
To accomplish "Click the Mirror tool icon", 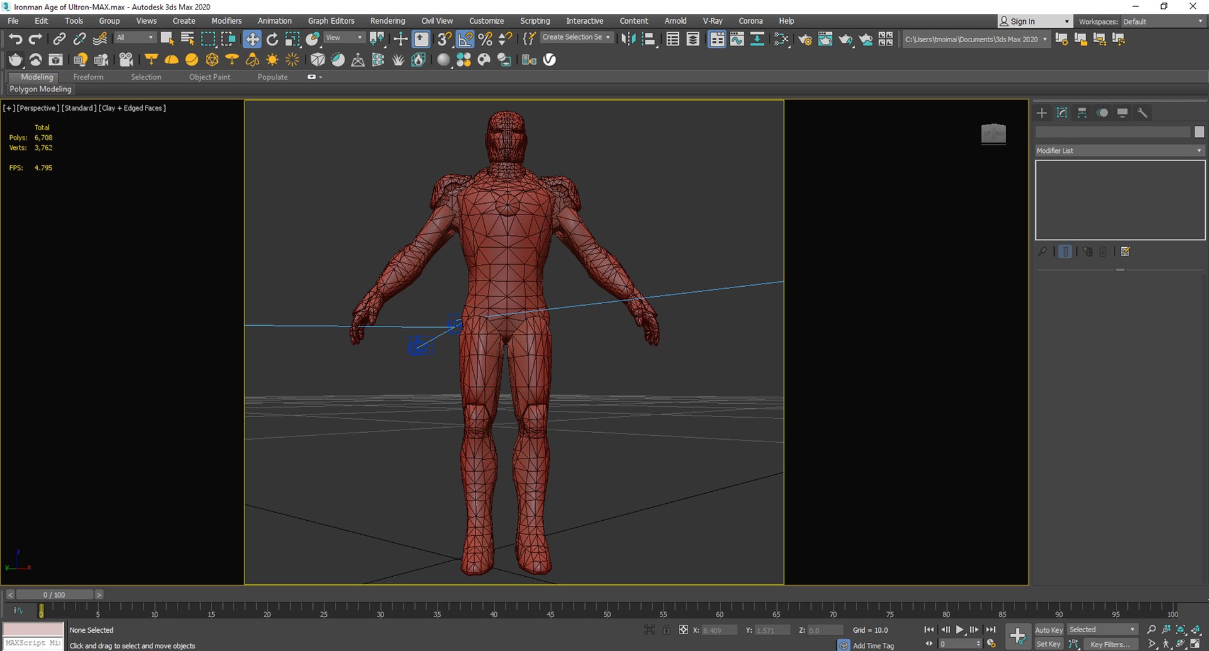I will tap(628, 39).
